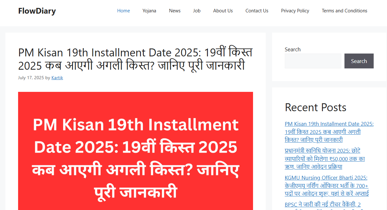This screenshot has width=387, height=210.
Task: Click the author link Kartik
Action: coord(57,78)
